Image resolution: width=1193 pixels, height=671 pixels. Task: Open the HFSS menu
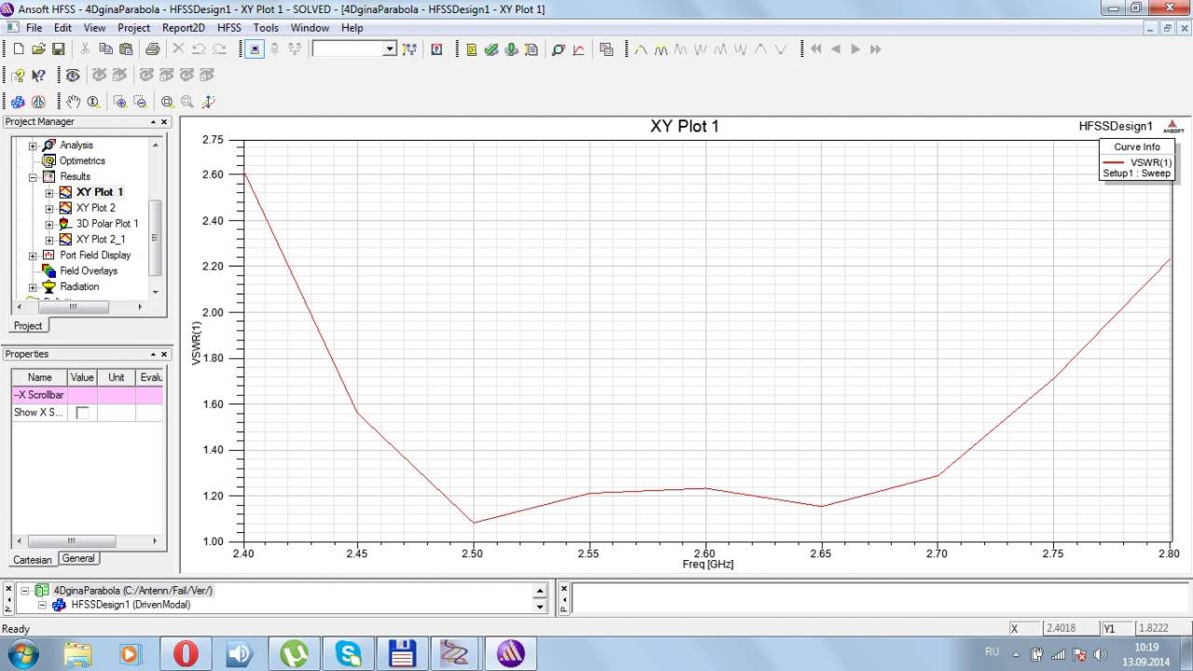(228, 28)
